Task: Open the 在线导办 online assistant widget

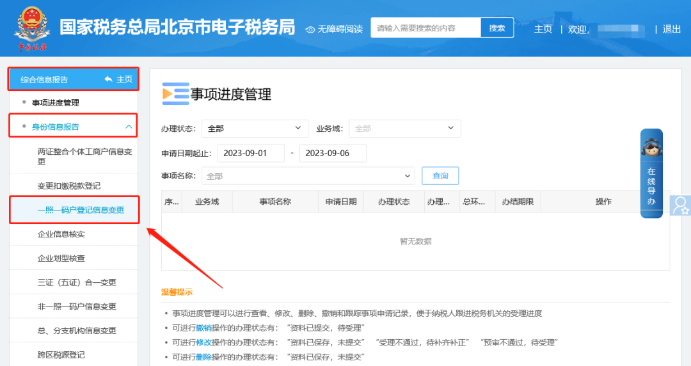Action: click(651, 173)
